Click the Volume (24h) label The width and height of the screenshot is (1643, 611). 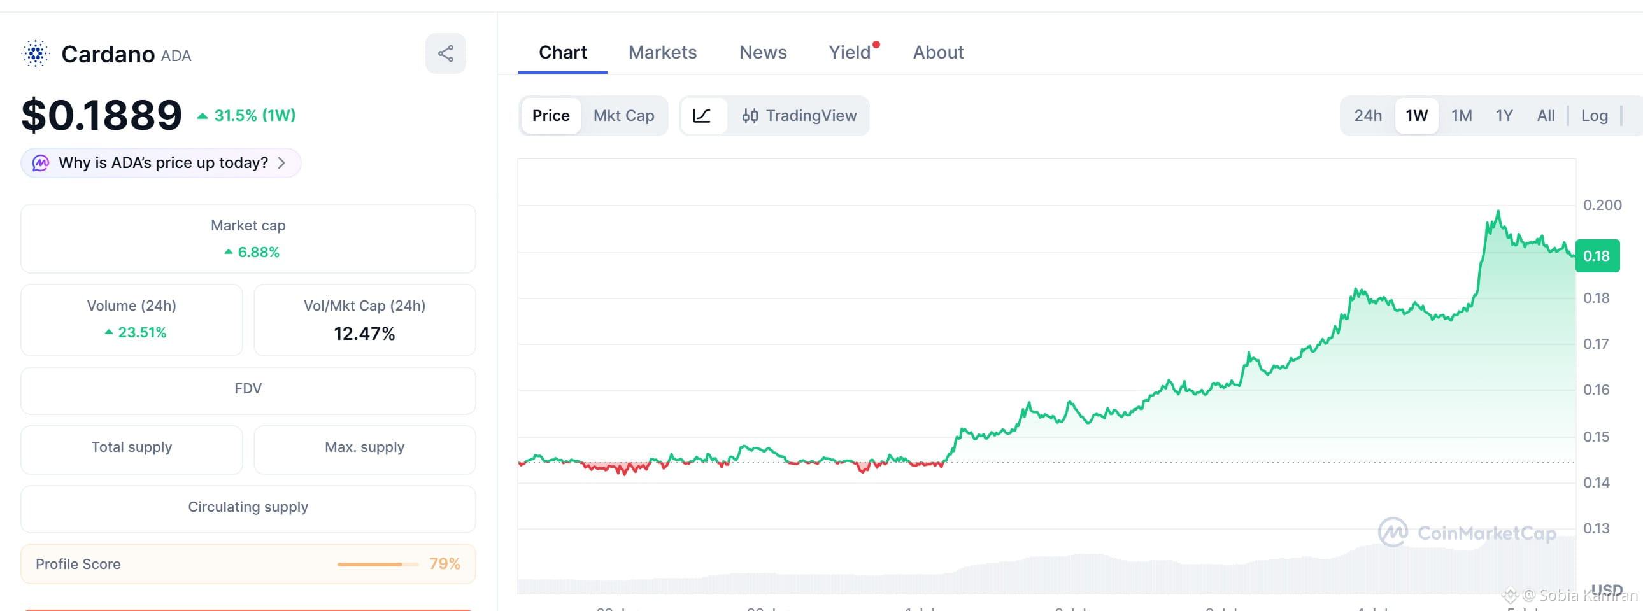(131, 306)
